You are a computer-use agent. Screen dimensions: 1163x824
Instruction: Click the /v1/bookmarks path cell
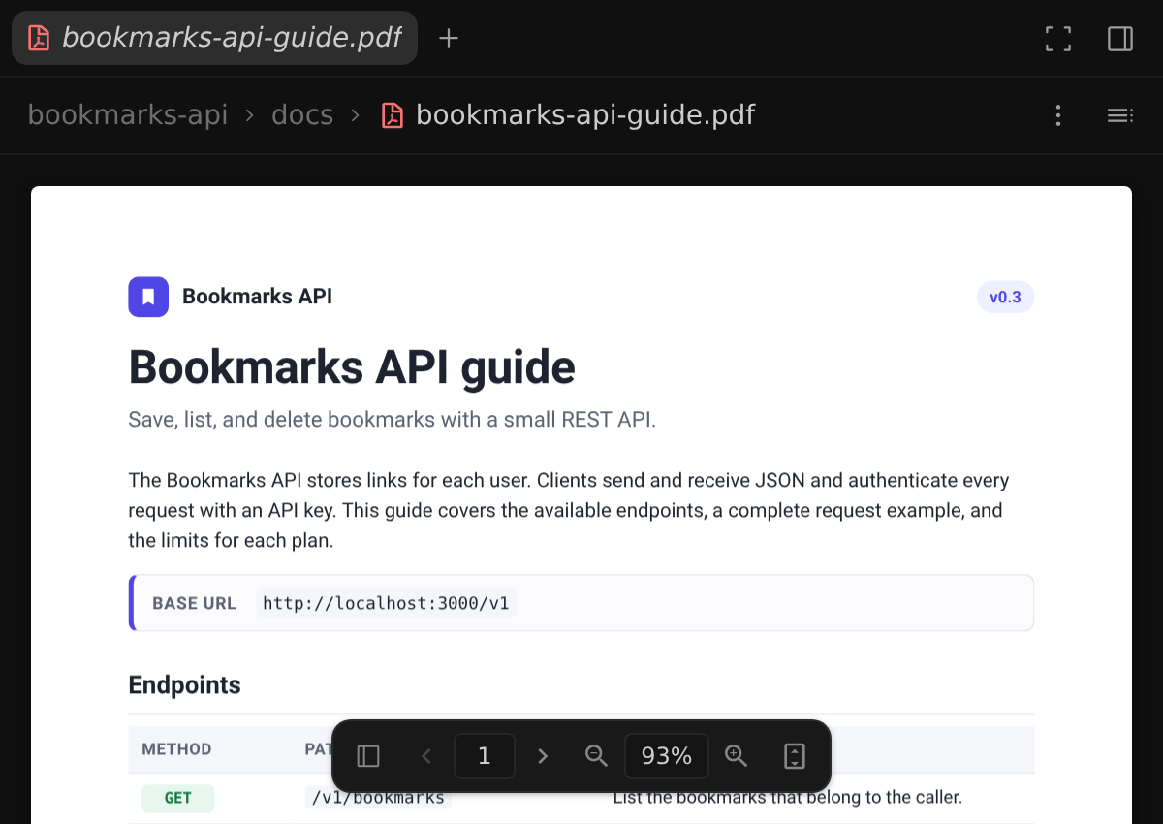[x=378, y=798]
